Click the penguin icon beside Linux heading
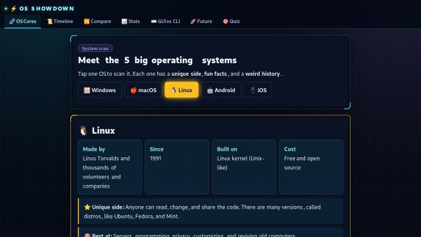 [84, 130]
